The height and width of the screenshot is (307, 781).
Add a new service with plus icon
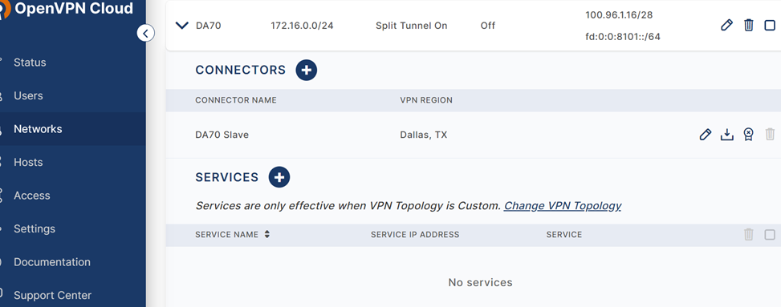click(279, 177)
